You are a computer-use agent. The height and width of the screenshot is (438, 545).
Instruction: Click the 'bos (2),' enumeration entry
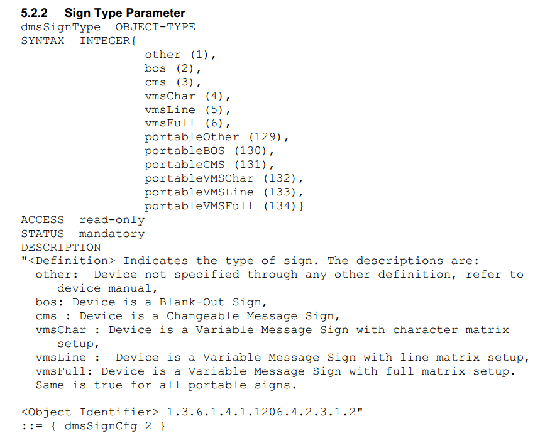tap(173, 68)
